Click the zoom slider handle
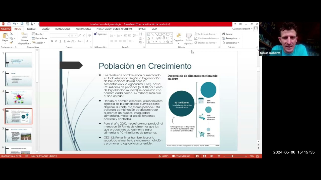Screen dimensions: 321x180 (x=232, y=156)
